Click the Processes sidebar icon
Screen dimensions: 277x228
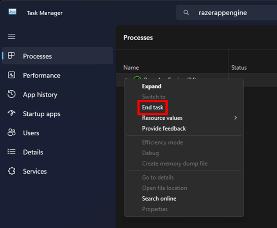[12, 56]
